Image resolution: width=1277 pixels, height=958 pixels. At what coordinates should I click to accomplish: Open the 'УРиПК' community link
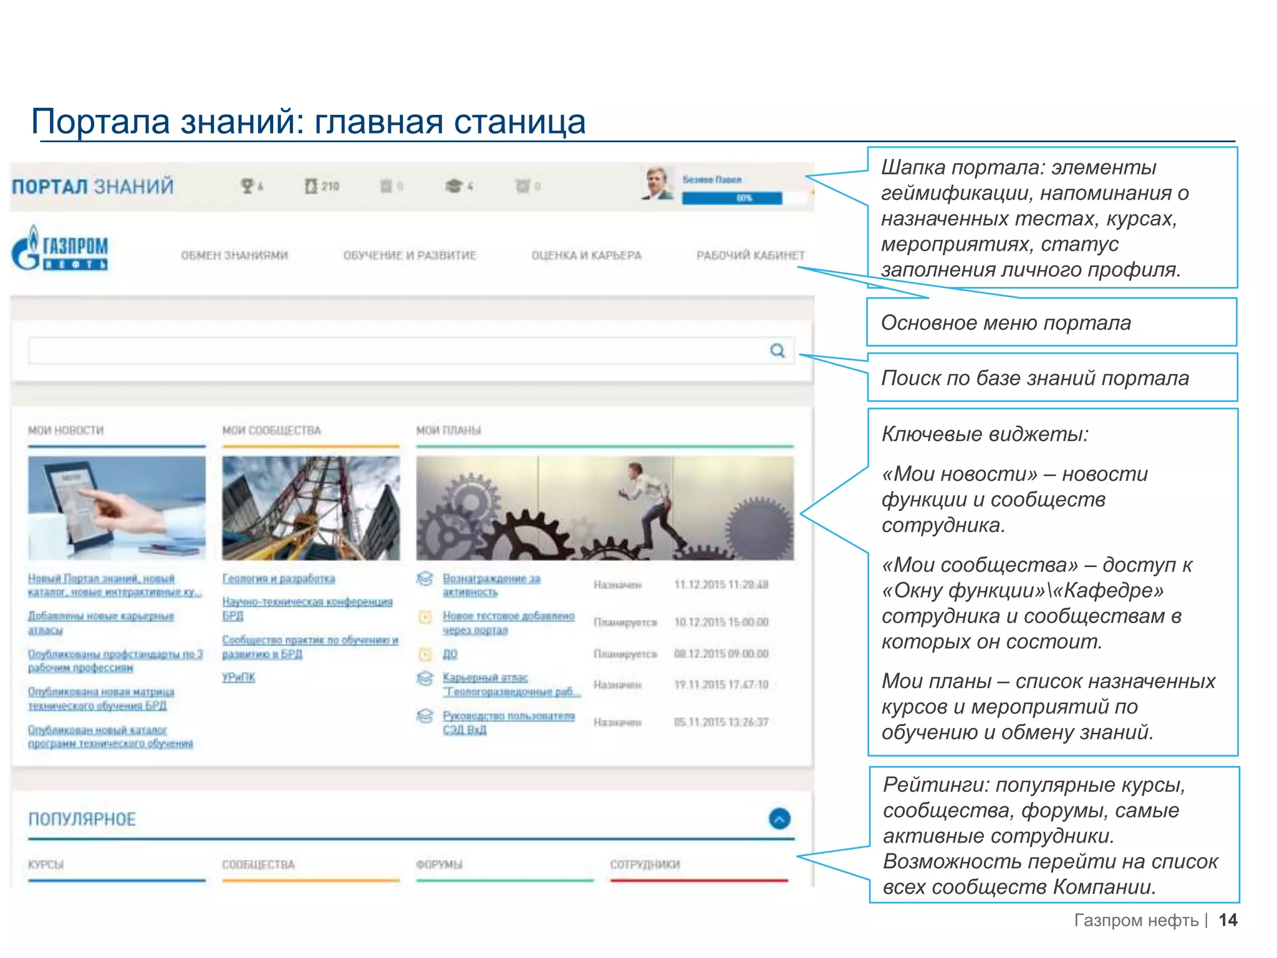pyautogui.click(x=238, y=677)
